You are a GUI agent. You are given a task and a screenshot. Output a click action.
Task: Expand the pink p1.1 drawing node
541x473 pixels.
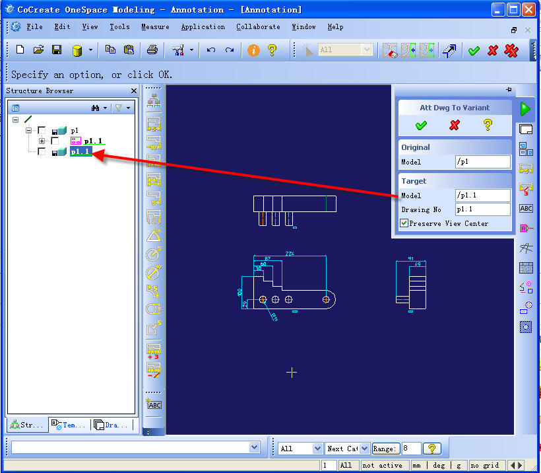click(42, 141)
